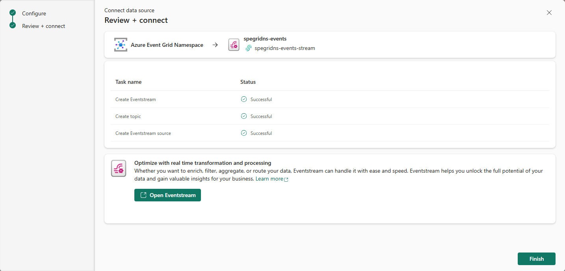Click the arrow between source and eventstream
Image resolution: width=565 pixels, height=271 pixels.
215,45
